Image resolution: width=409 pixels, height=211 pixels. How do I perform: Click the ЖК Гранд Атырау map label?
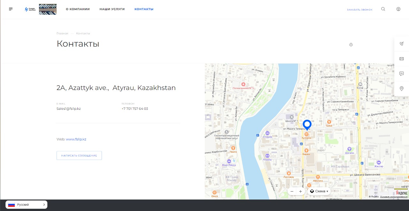pos(231,178)
